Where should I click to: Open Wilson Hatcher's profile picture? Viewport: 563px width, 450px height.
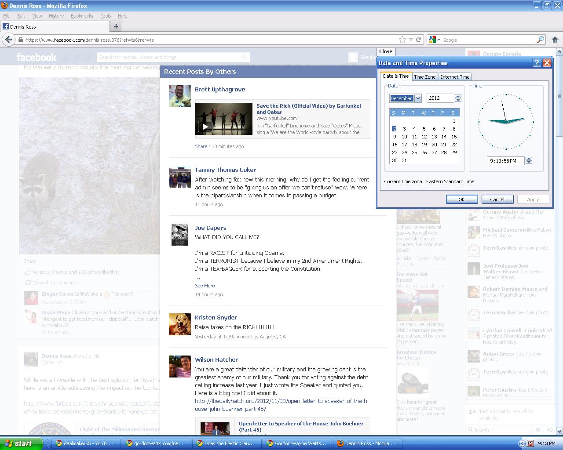pyautogui.click(x=180, y=367)
